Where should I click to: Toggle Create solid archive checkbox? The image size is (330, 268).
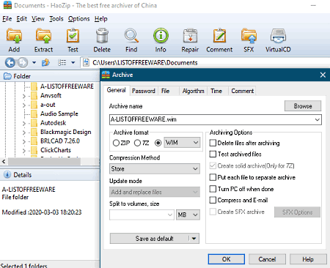coord(213,165)
